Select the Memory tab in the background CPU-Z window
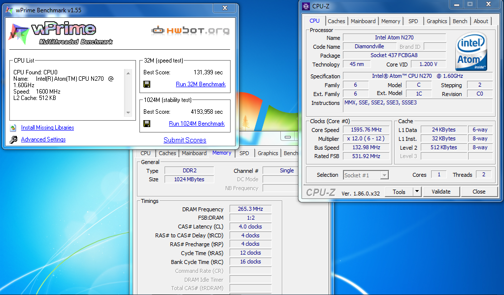The width and height of the screenshot is (504, 295). [222, 153]
